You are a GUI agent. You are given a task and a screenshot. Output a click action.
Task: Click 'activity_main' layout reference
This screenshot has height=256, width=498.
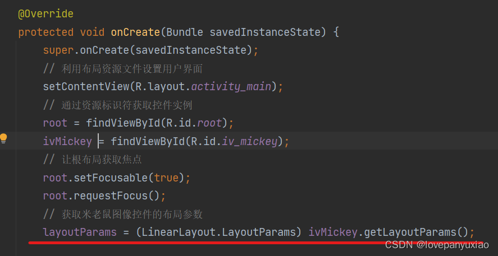coord(231,87)
